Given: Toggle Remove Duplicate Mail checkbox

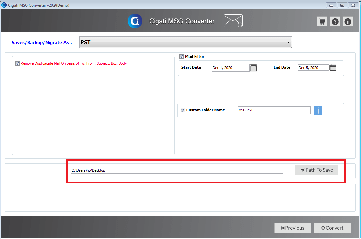Looking at the screenshot, I should tap(17, 64).
